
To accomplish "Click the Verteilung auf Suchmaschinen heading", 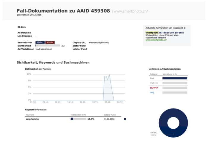I will pos(165,69).
